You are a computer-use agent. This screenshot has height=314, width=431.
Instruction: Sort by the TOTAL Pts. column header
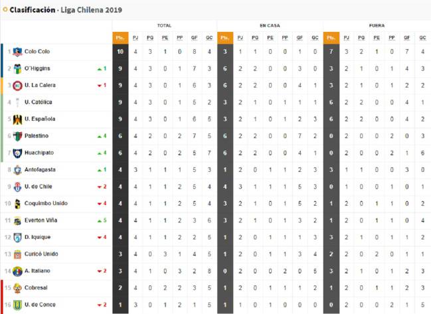[120, 38]
